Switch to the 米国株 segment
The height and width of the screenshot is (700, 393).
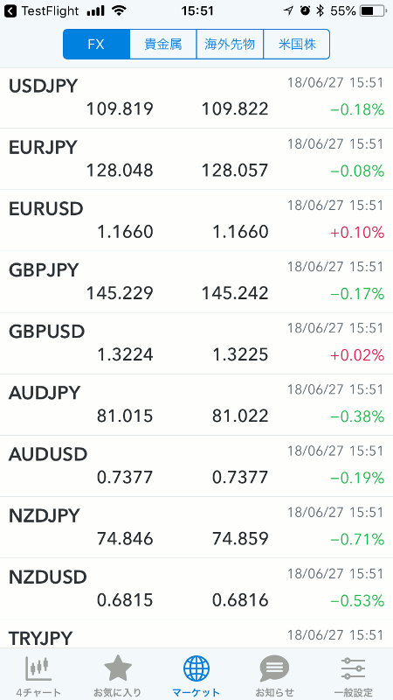click(297, 45)
